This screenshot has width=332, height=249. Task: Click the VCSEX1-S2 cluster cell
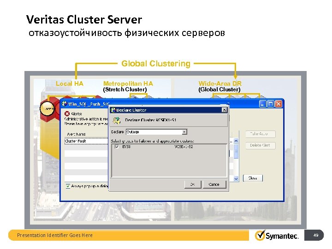(184, 147)
